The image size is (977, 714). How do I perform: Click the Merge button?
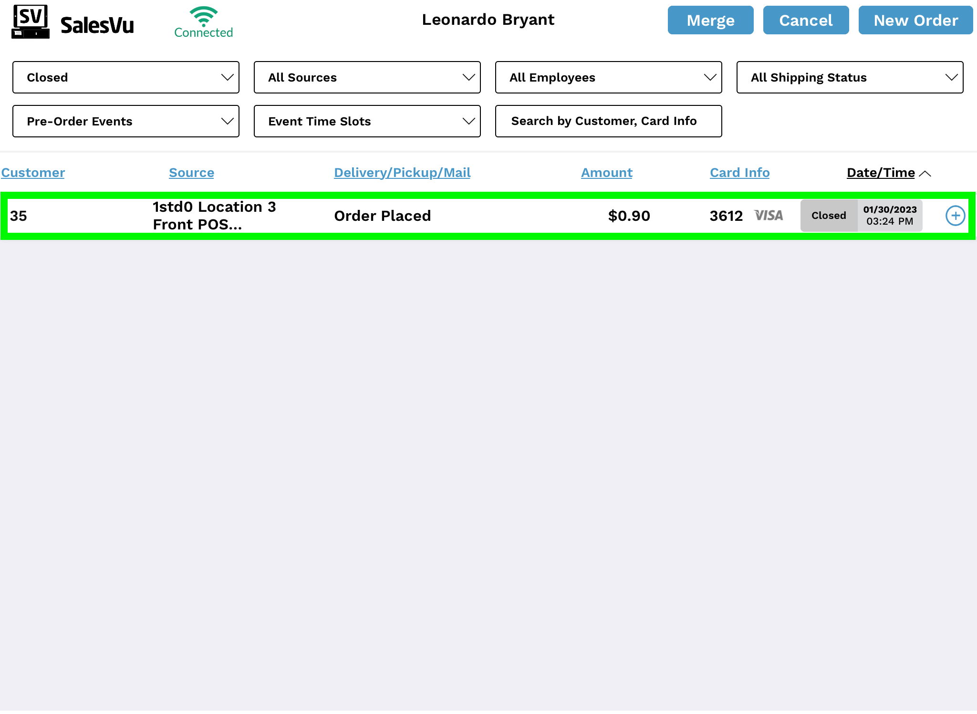(x=710, y=21)
